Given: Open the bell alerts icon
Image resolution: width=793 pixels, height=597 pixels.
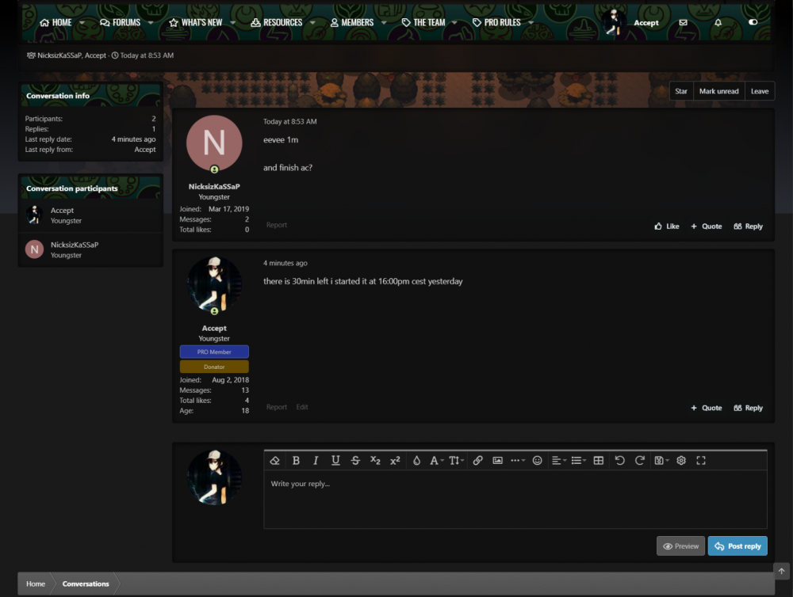Looking at the screenshot, I should 718,23.
